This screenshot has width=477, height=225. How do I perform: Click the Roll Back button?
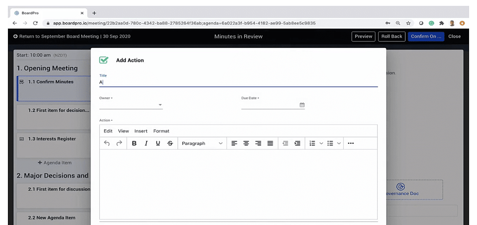point(391,36)
